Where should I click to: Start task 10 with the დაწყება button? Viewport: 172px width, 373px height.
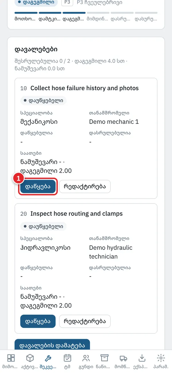pyautogui.click(x=38, y=186)
